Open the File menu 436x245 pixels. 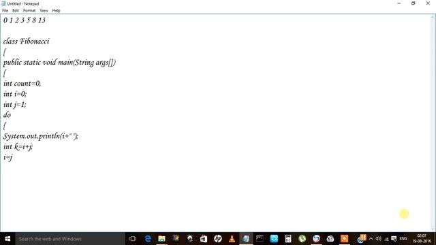[5, 11]
